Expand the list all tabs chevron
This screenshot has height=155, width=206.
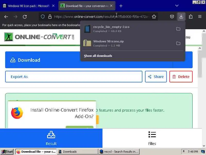pos(177,6)
